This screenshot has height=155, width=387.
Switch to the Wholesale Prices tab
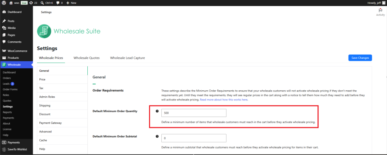(x=51, y=58)
